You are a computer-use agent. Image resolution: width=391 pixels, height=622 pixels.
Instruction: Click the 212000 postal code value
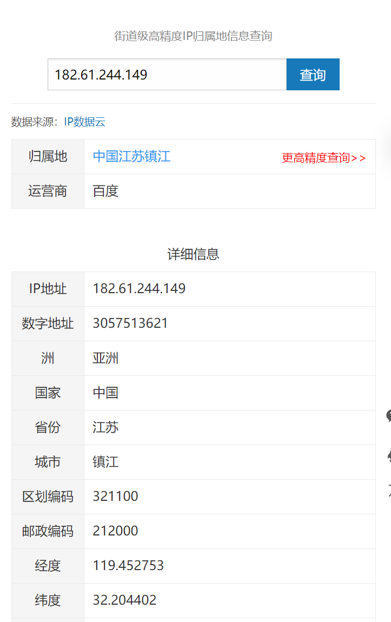coord(115,531)
